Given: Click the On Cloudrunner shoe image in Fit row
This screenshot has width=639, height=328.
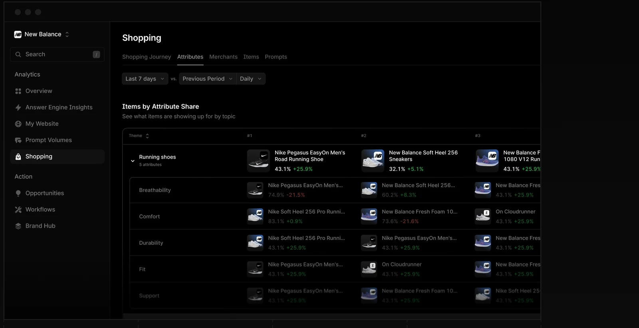Looking at the screenshot, I should tap(369, 269).
